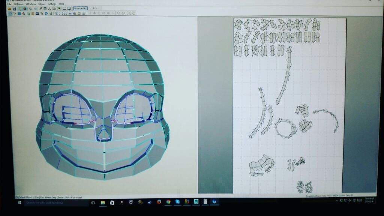384x216 pixels.
Task: Click the taskbar clock and date
Action: (x=369, y=200)
